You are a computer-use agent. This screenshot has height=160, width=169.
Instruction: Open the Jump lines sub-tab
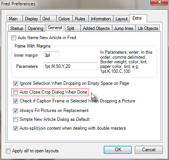[124, 28]
